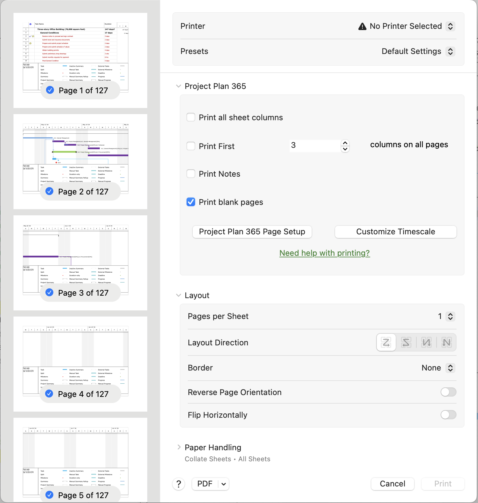Choose the reversed-Z layout direction icon
The width and height of the screenshot is (478, 503).
(x=406, y=342)
